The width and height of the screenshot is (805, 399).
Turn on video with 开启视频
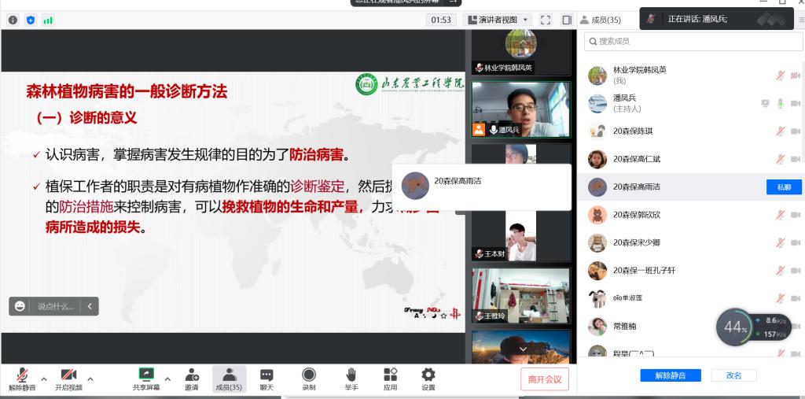(x=68, y=379)
